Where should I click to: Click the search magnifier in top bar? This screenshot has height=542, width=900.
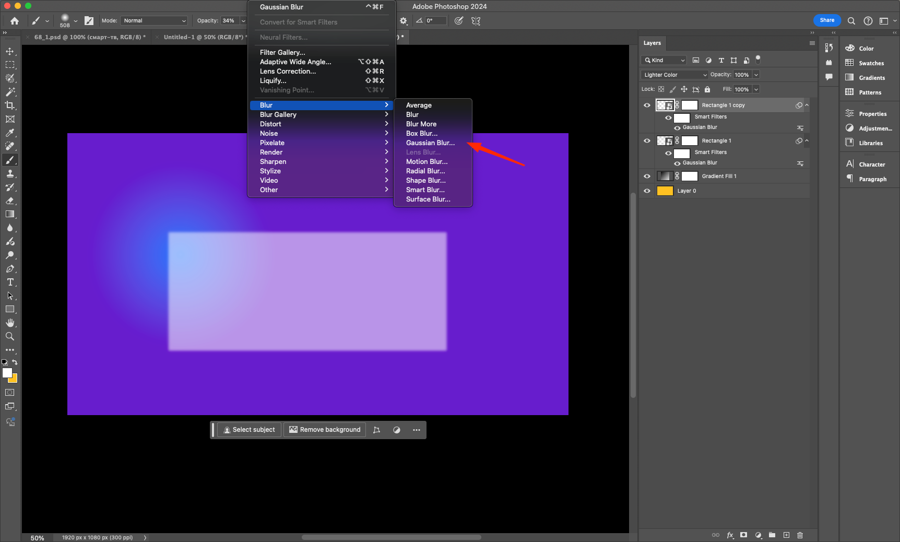[851, 21]
